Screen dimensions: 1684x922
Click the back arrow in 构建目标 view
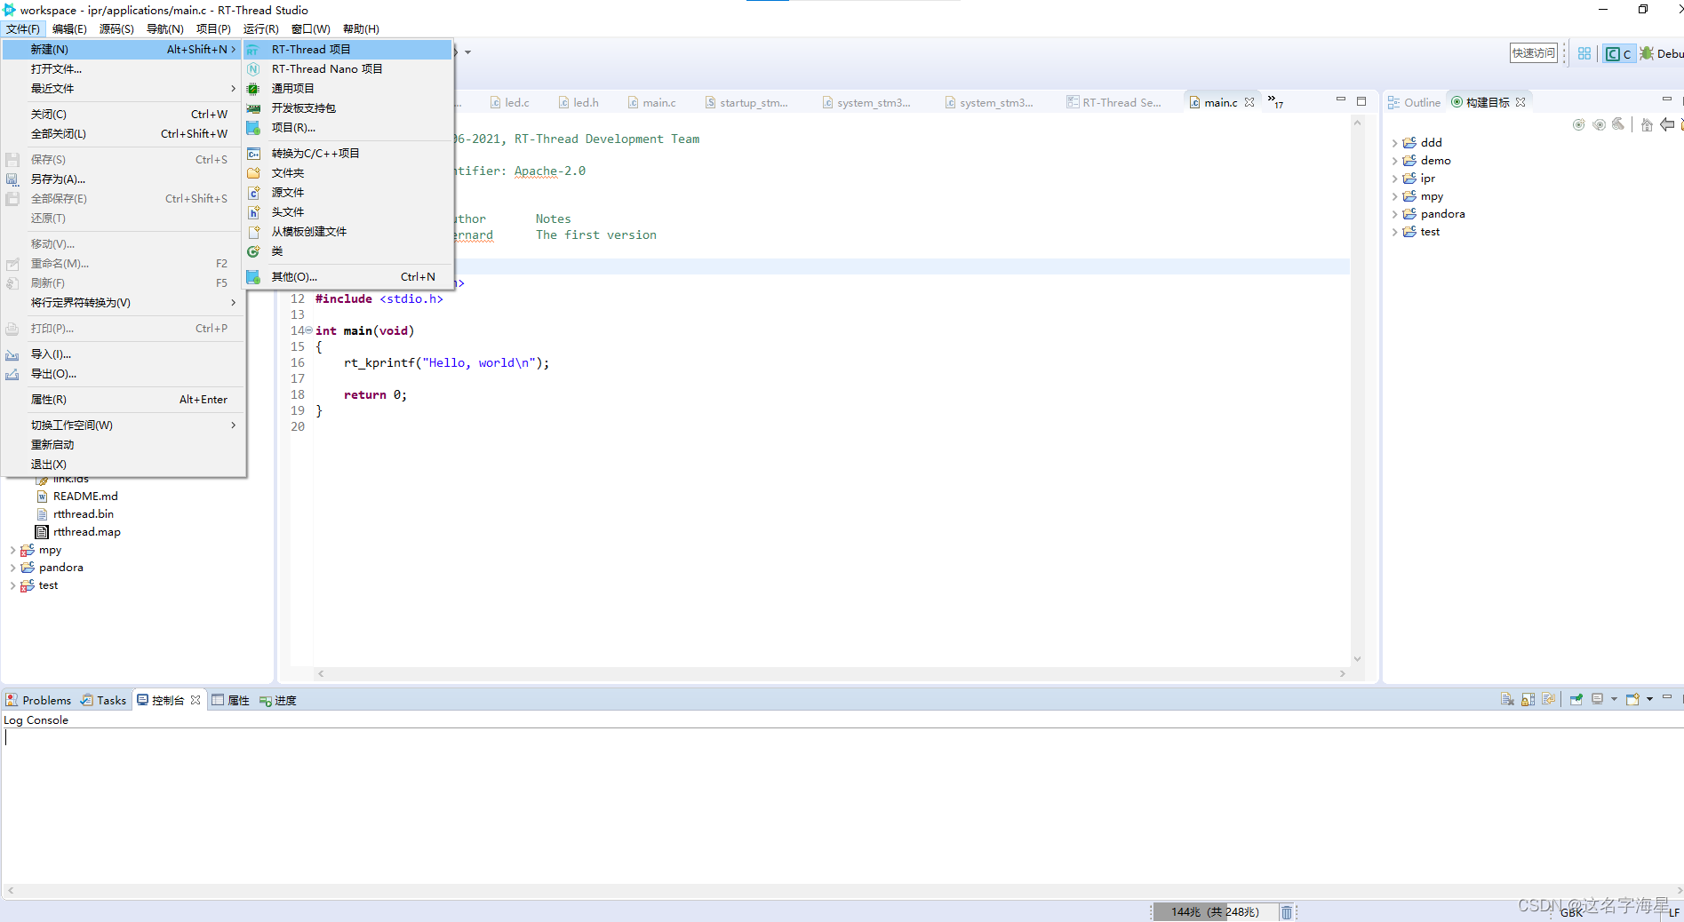click(x=1667, y=124)
